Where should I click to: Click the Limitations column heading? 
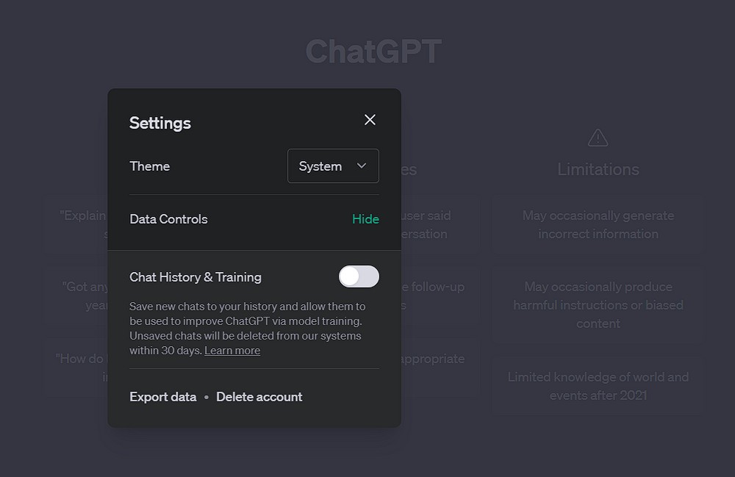598,169
